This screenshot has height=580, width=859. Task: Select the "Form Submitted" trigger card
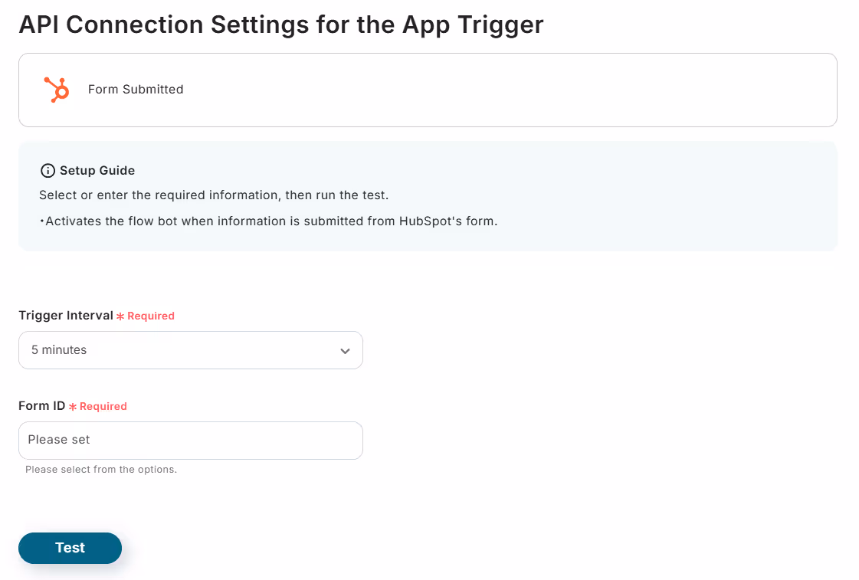coord(428,90)
